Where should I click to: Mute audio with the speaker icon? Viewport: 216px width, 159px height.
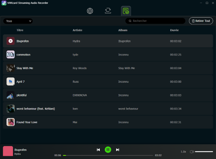[192, 151]
